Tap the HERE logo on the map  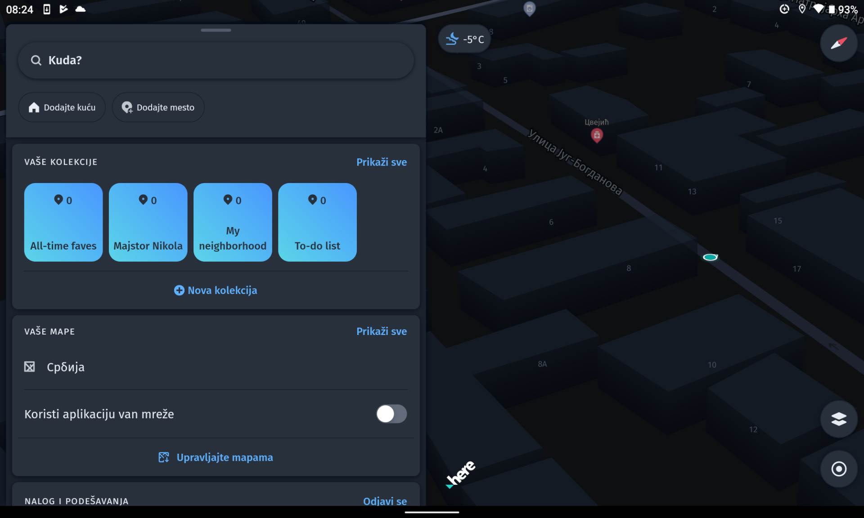460,474
